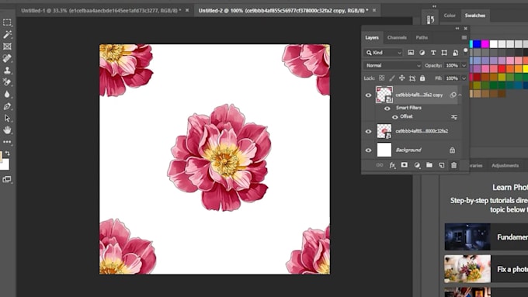Toggle layer filtering switch on or off
528x297 pixels.
pos(465,51)
